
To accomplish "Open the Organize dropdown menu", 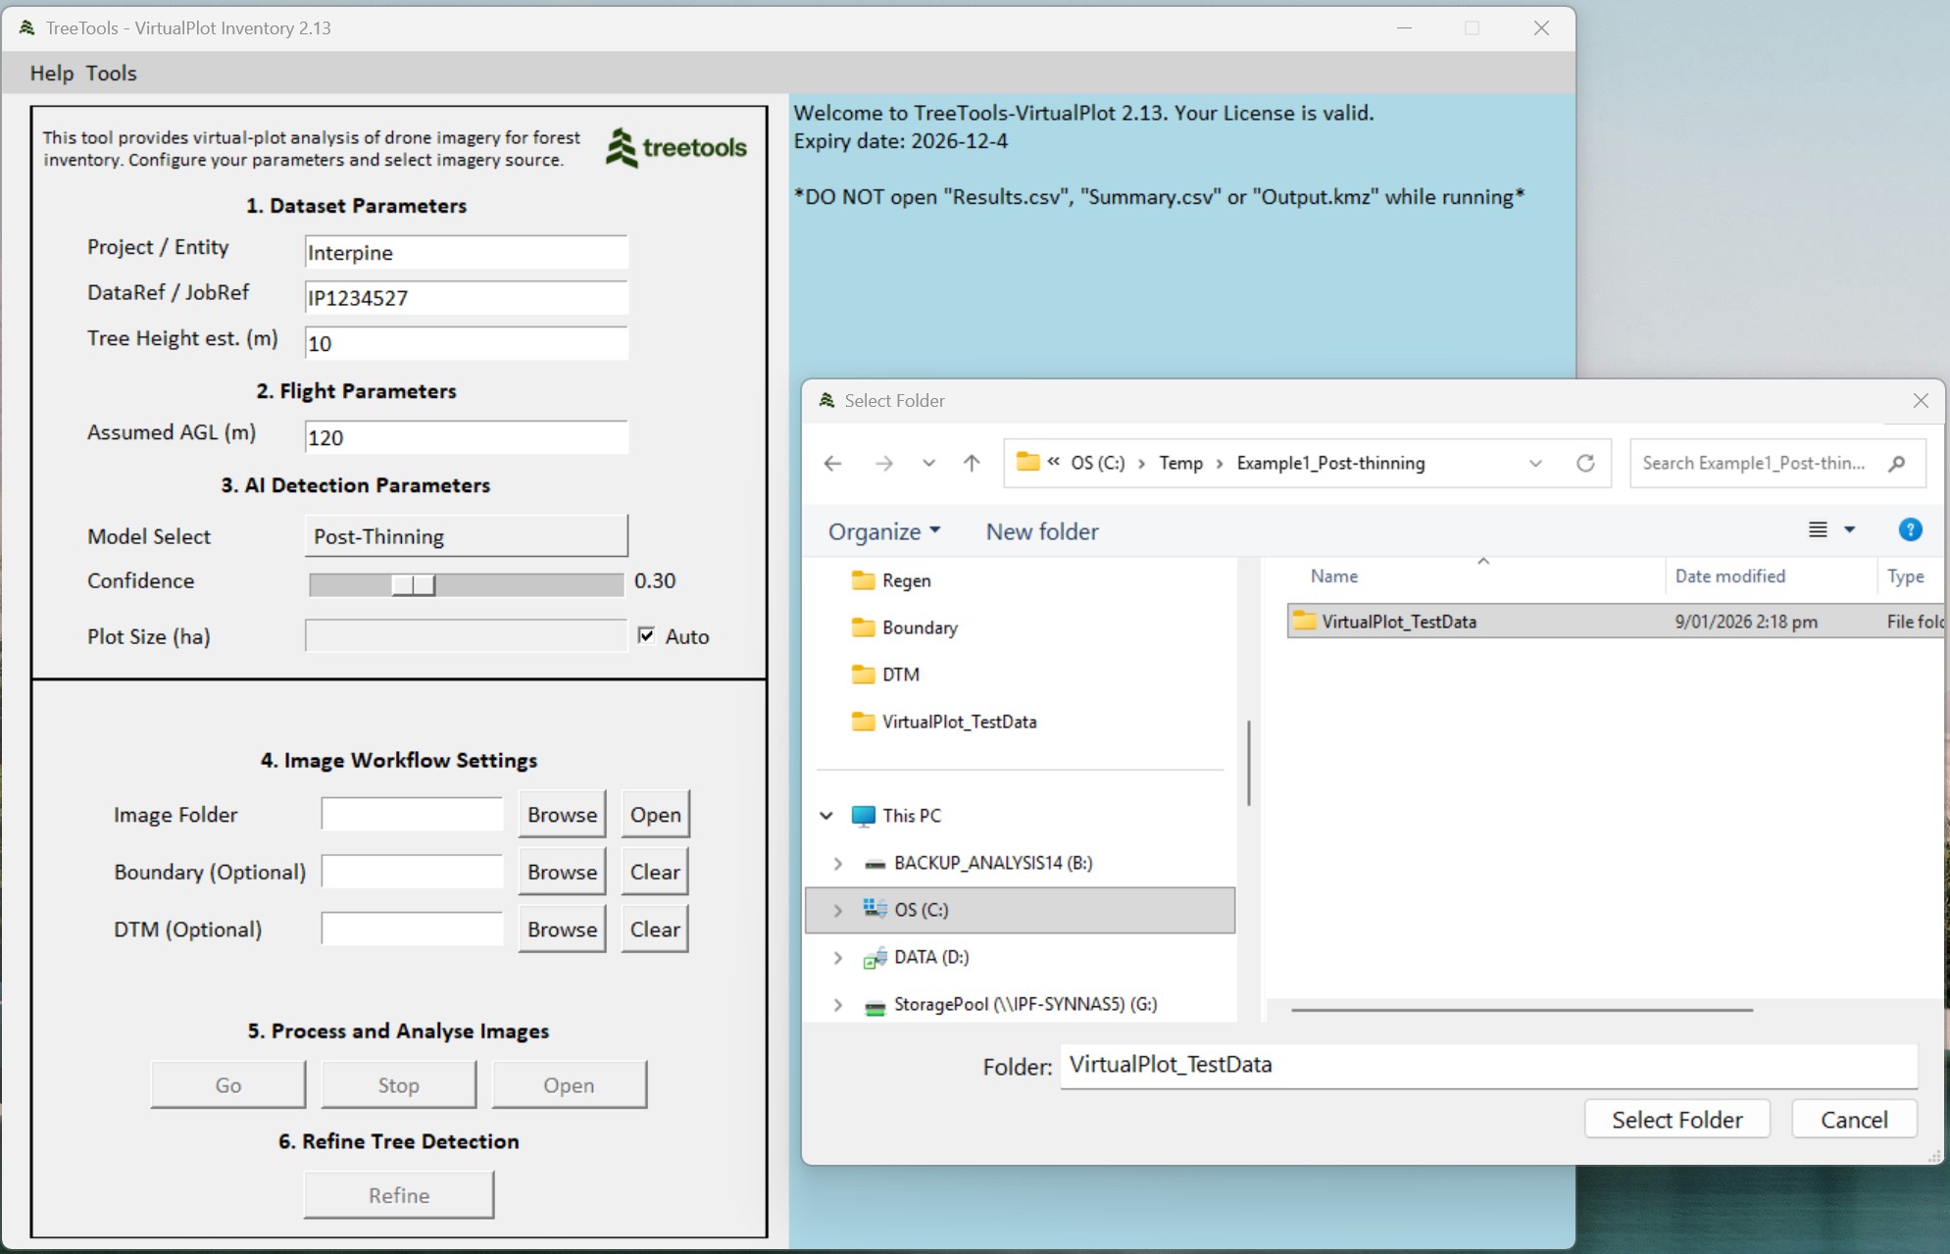I will [883, 531].
